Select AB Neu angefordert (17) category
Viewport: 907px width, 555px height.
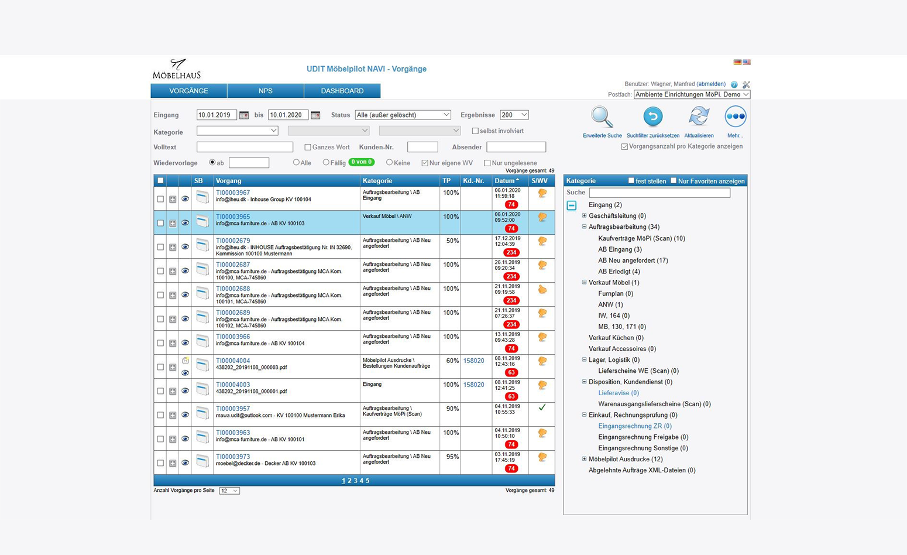point(633,260)
